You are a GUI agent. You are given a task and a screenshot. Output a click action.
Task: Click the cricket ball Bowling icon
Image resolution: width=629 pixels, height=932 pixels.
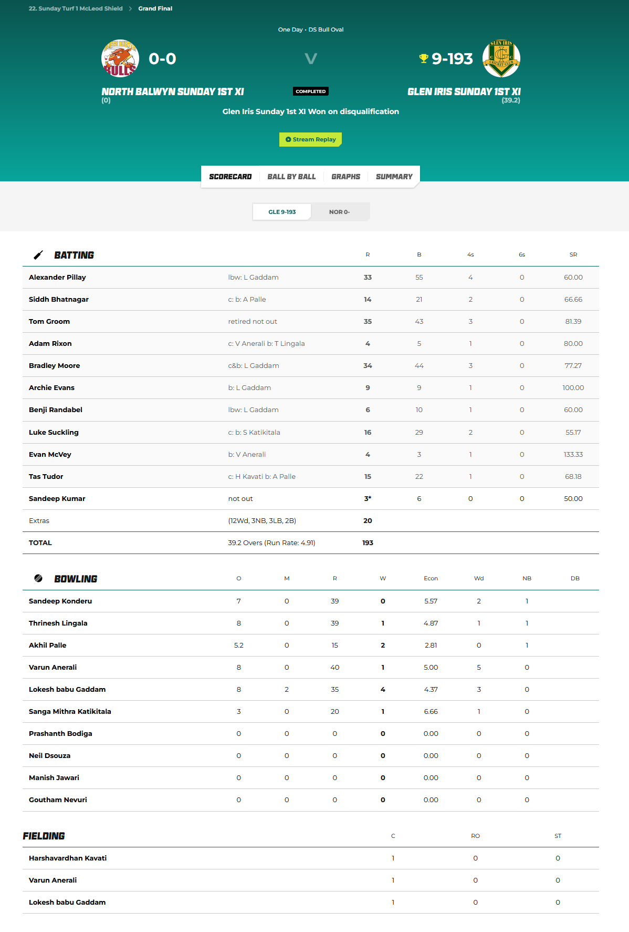point(38,578)
